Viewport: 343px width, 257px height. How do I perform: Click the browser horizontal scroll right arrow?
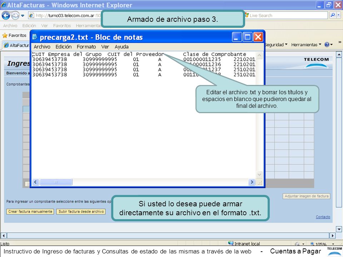tap(333, 236)
